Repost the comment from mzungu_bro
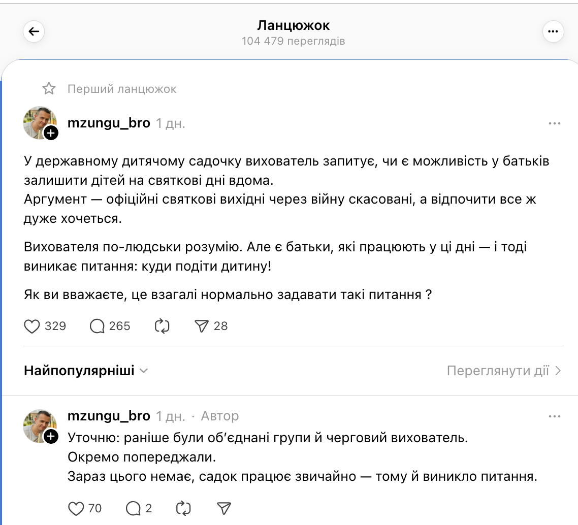This screenshot has width=578, height=525. [x=183, y=508]
